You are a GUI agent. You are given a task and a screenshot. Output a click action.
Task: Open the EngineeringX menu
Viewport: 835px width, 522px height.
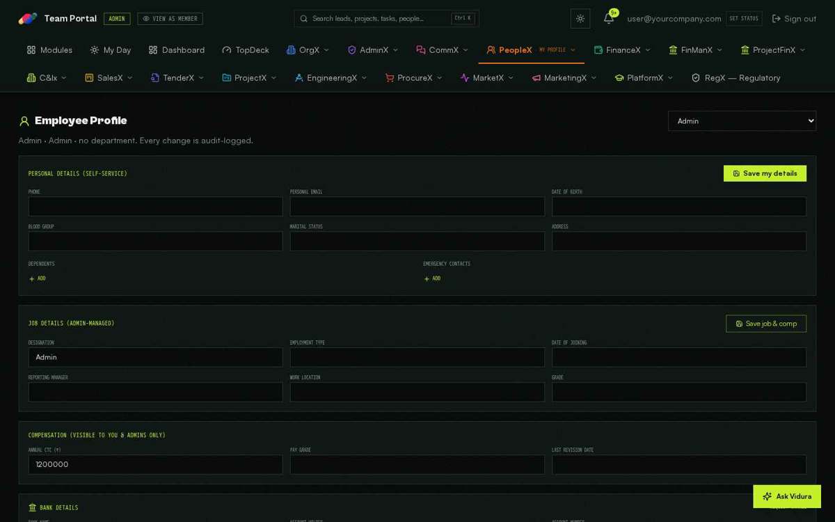(x=331, y=78)
